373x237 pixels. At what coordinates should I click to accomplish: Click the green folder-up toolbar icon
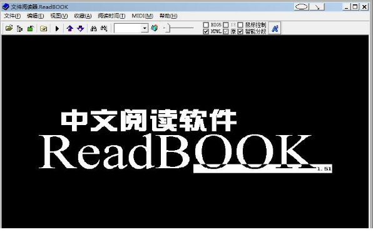[31, 29]
